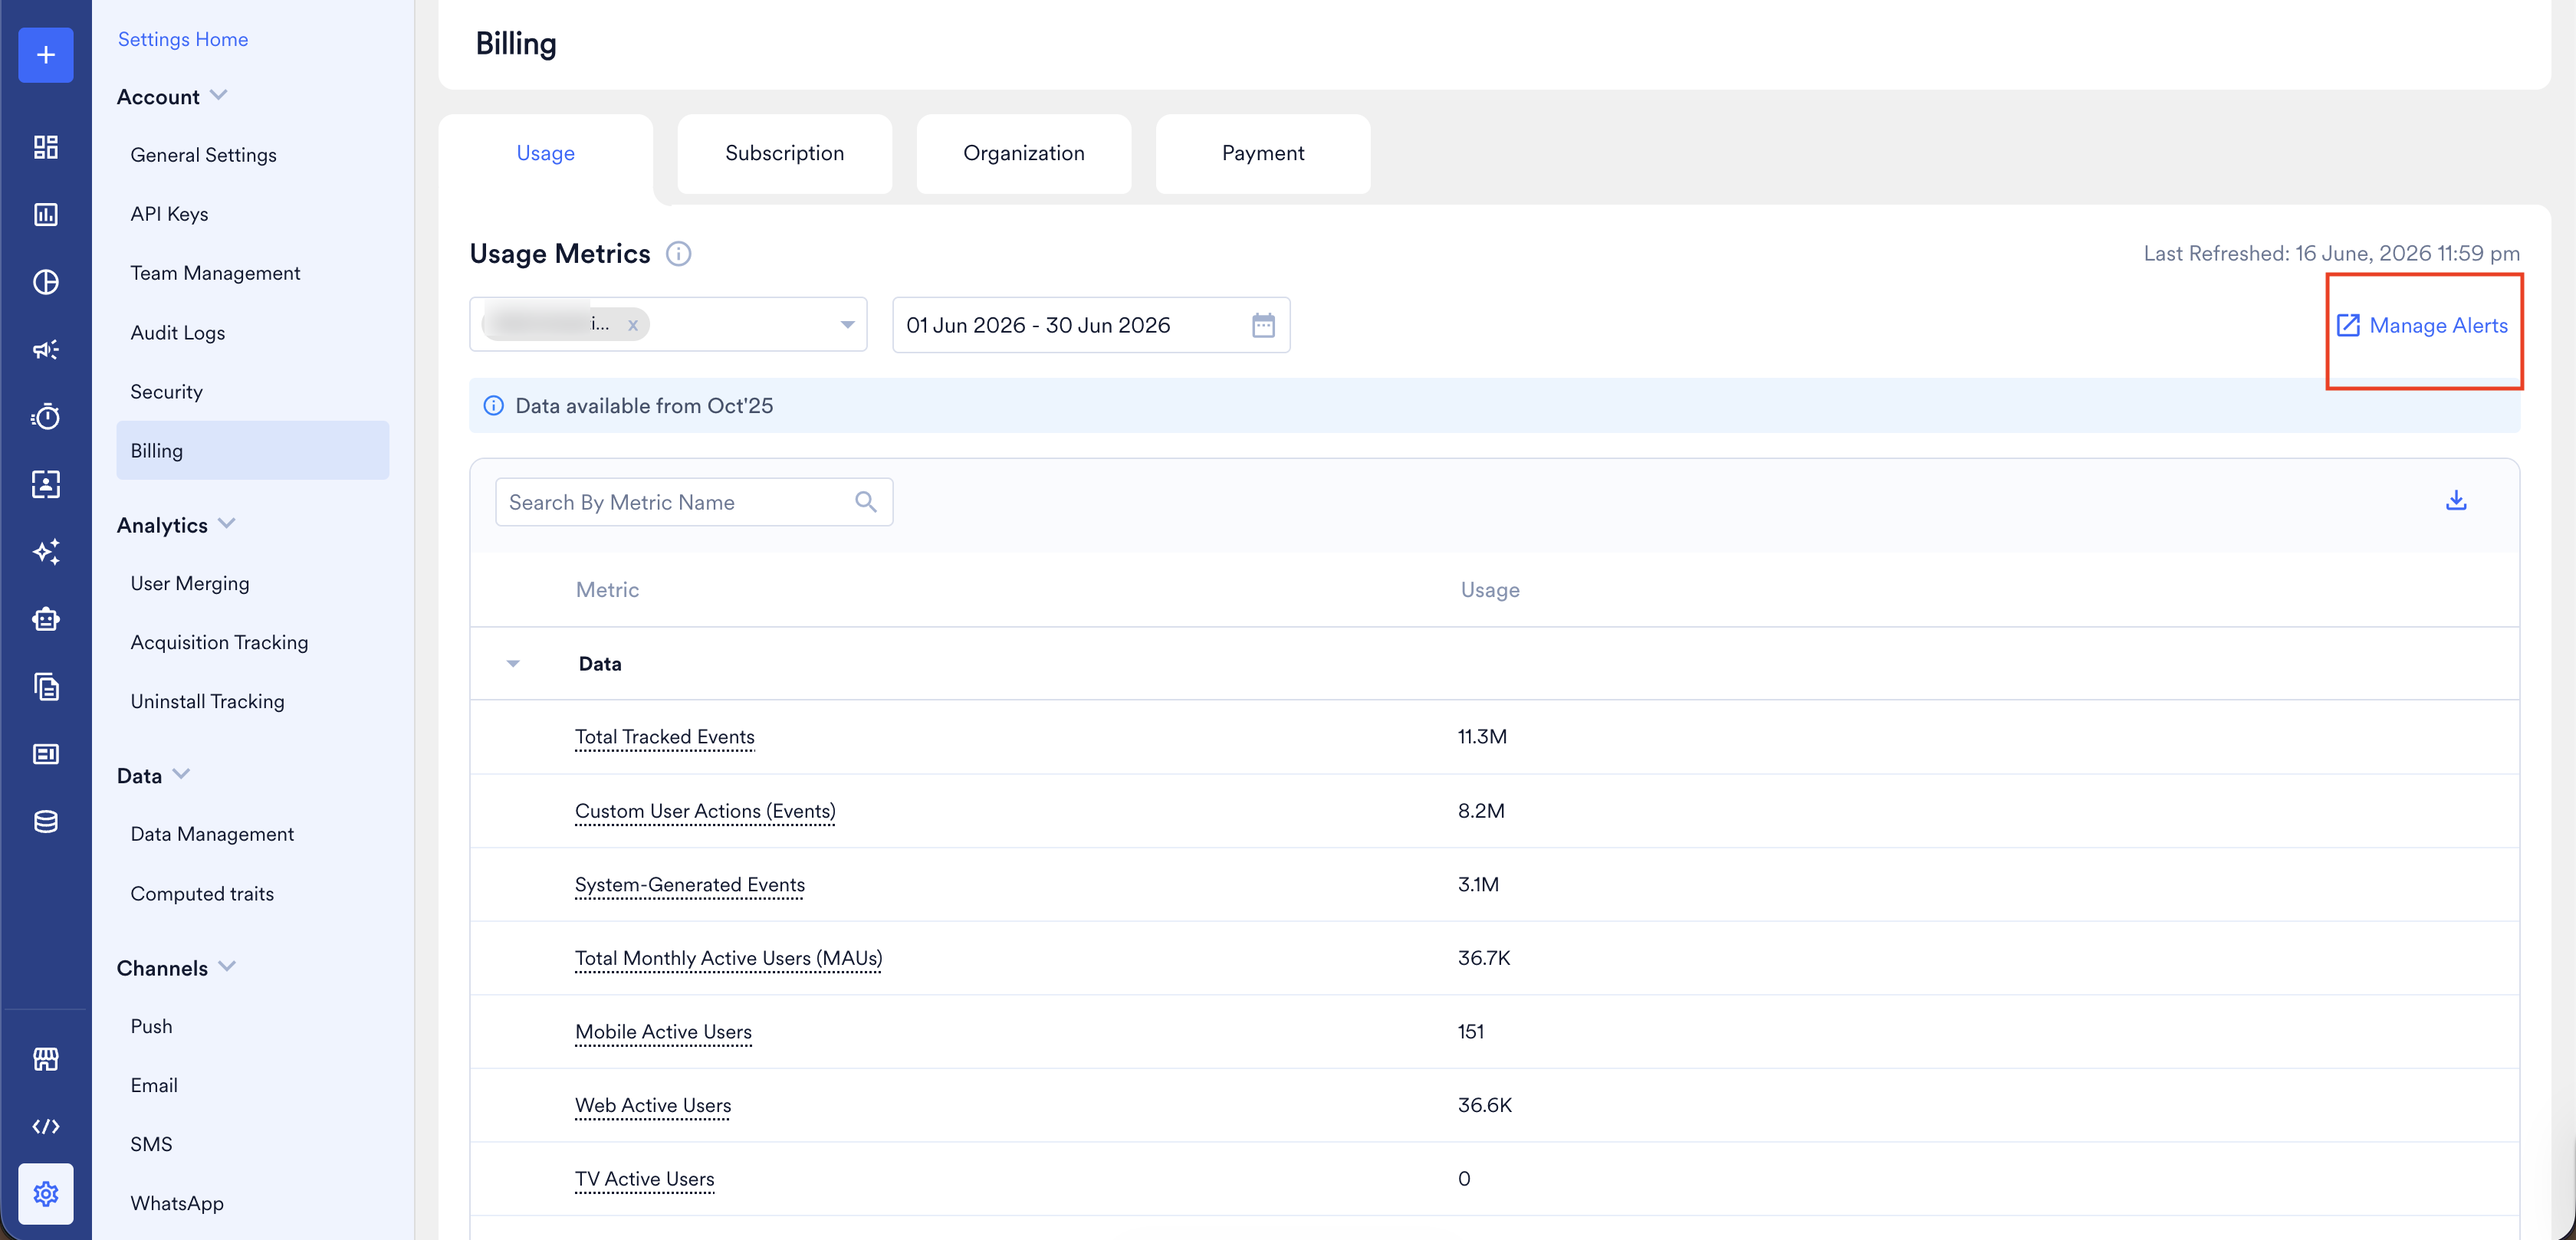The height and width of the screenshot is (1240, 2576).
Task: Click the info icon beside Data available
Action: 493,406
